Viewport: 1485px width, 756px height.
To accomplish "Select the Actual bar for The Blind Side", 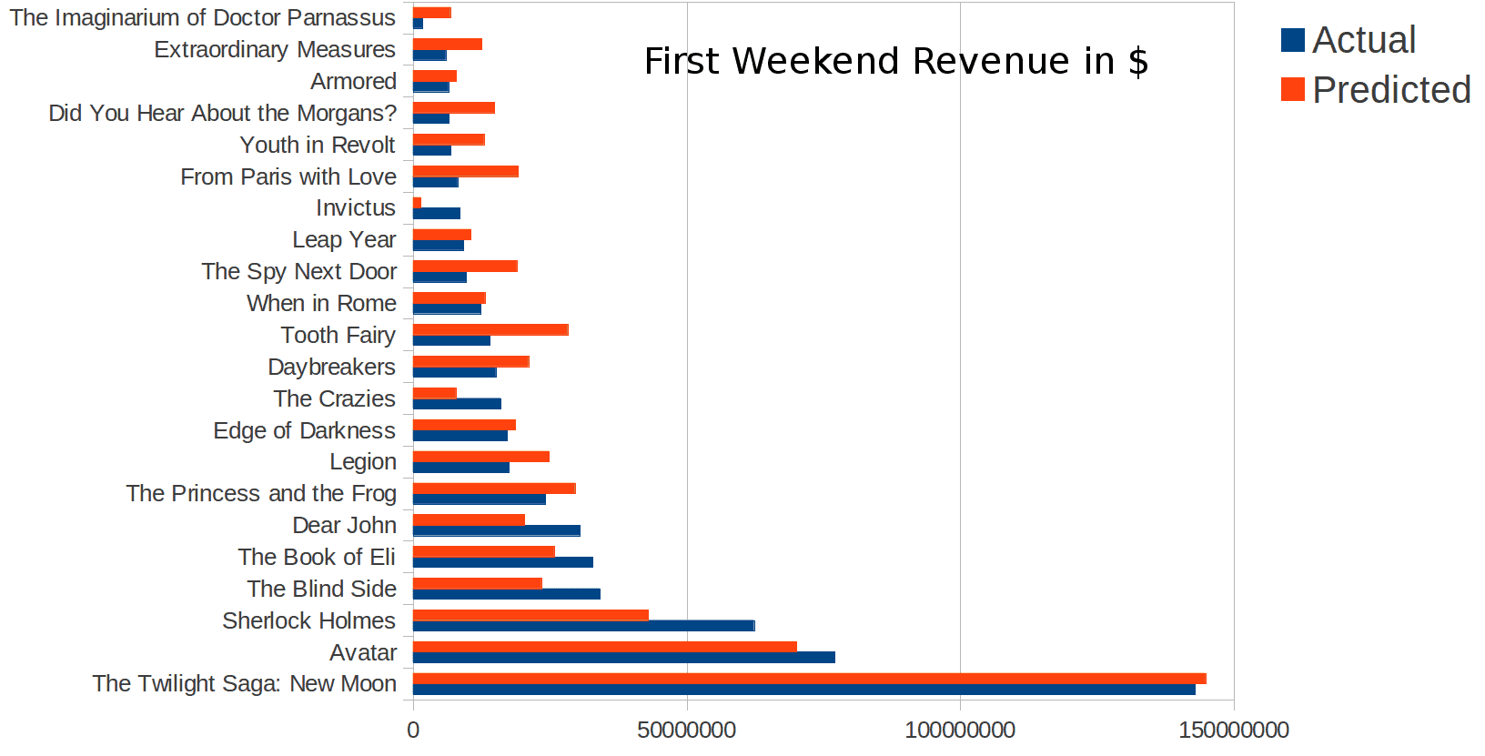I will pyautogui.click(x=507, y=594).
